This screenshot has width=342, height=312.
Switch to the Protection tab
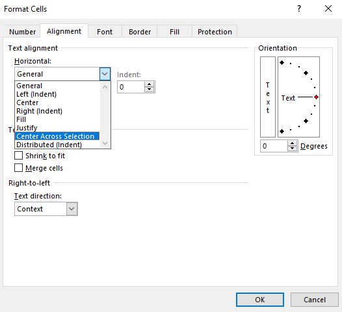215,32
